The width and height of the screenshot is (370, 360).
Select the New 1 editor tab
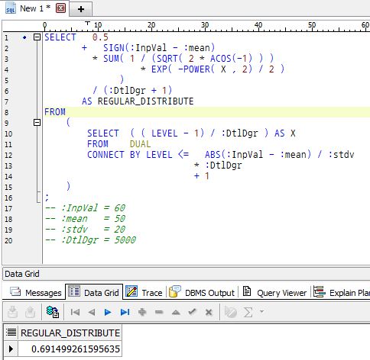35,8
